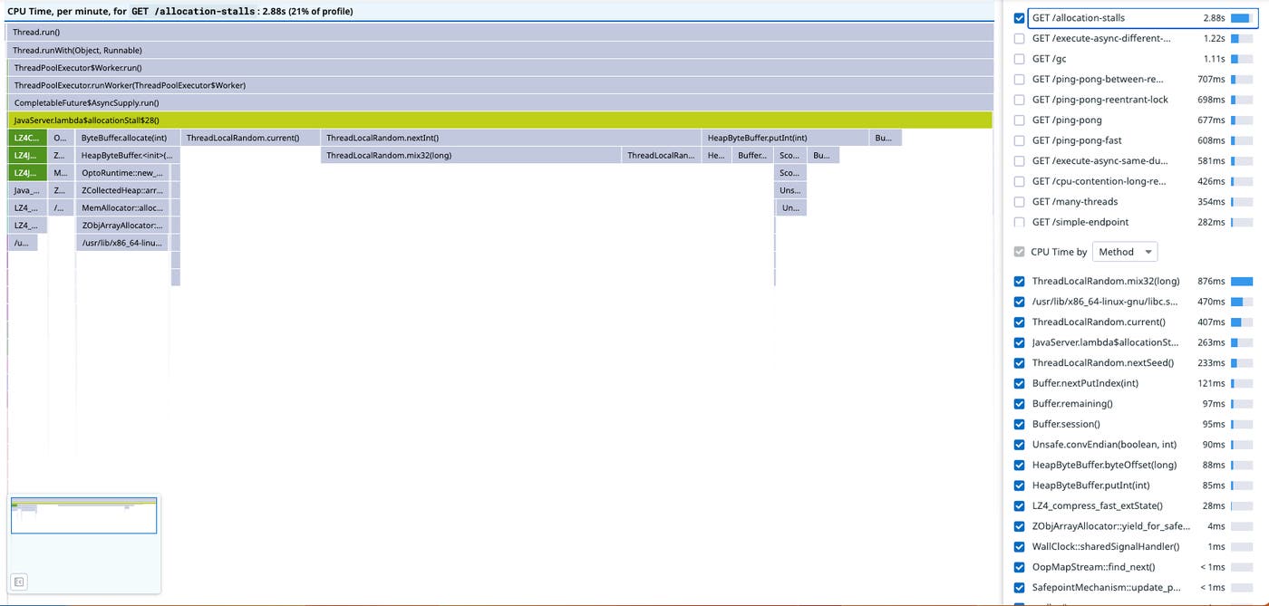
Task: Click the viewport rectangle in the minimap
Action: coord(83,513)
